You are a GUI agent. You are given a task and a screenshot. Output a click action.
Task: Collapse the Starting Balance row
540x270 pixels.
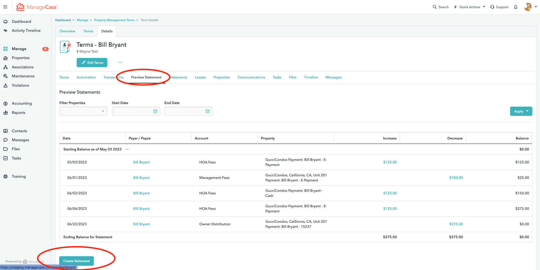[x=127, y=149]
